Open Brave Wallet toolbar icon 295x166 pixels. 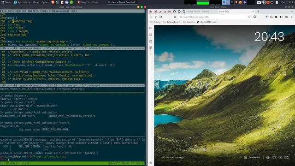(286, 17)
